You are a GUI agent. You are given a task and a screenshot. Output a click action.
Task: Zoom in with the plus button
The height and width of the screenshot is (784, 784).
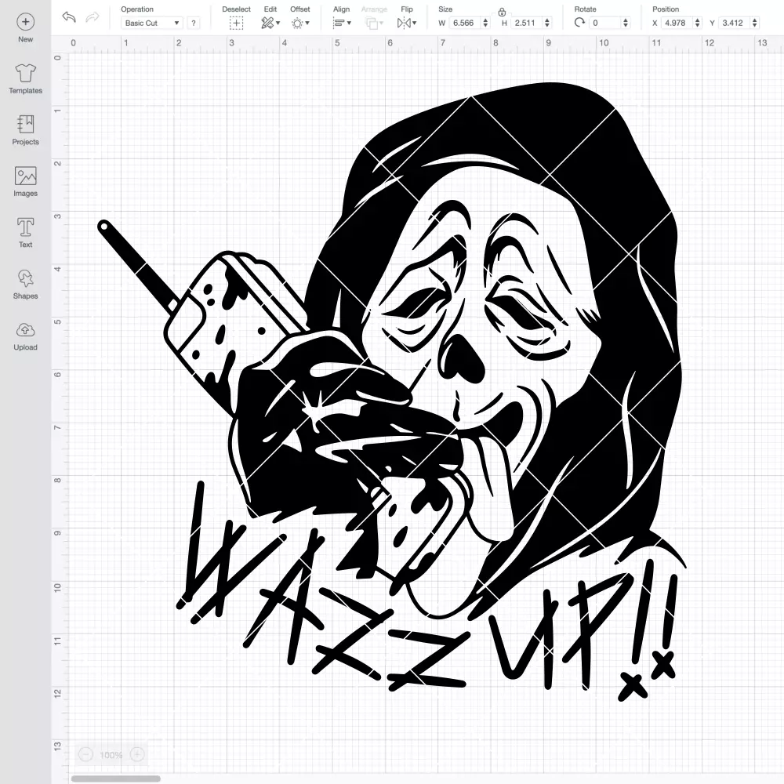click(x=137, y=754)
